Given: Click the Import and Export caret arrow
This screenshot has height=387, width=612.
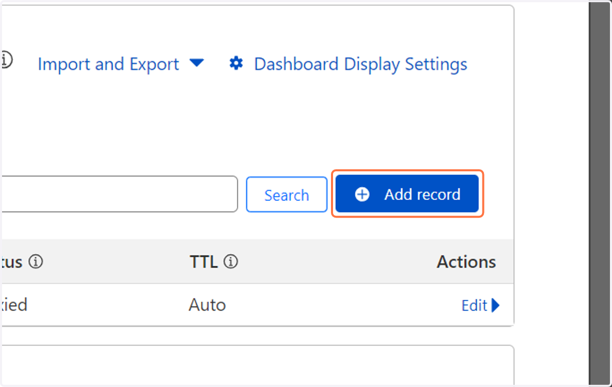Looking at the screenshot, I should click(x=196, y=63).
